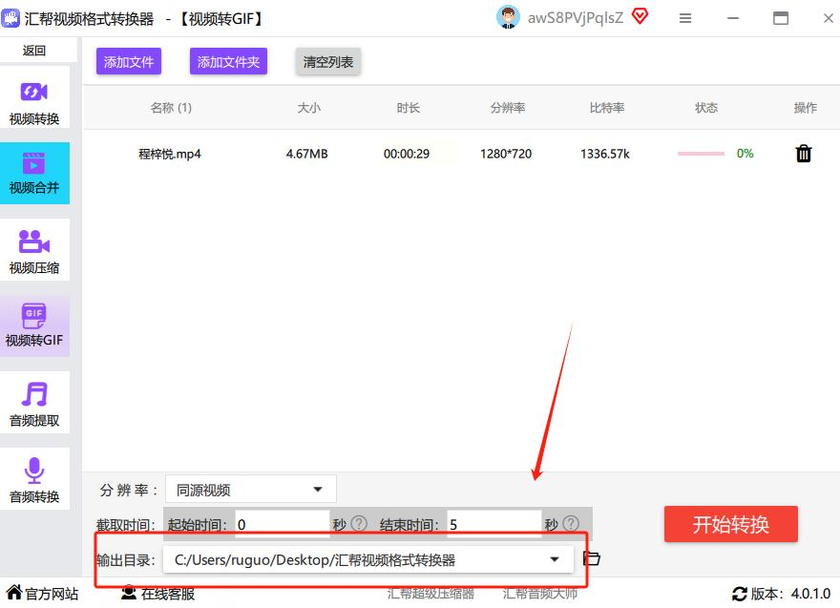Show help for 起始时间 question mark

[x=358, y=523]
